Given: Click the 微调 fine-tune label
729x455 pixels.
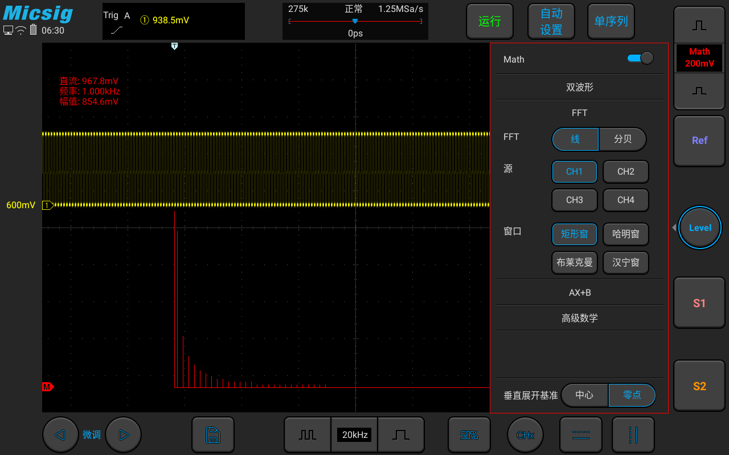Looking at the screenshot, I should coord(92,435).
